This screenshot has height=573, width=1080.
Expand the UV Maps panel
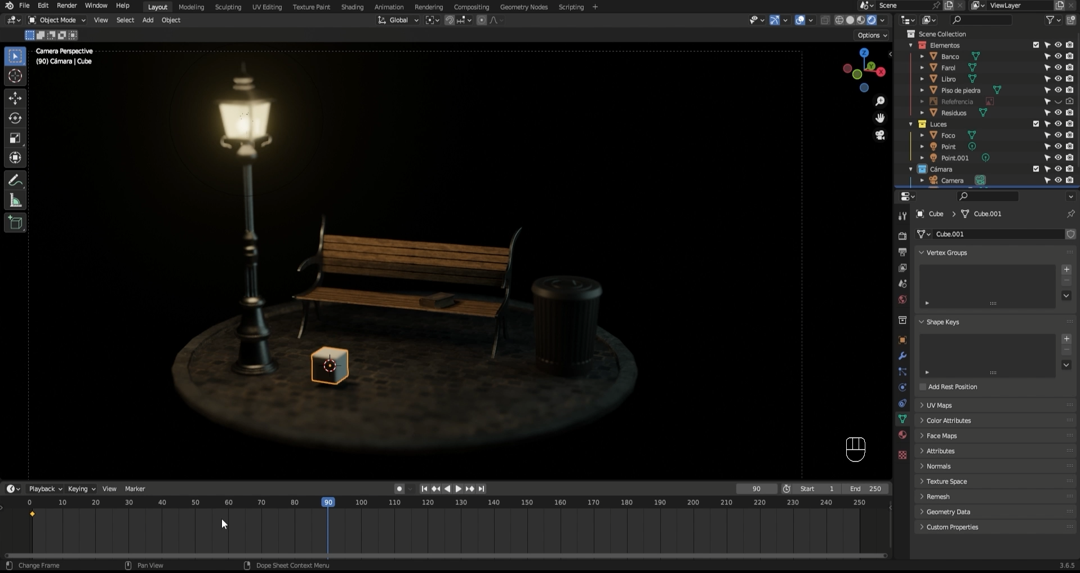coord(939,406)
